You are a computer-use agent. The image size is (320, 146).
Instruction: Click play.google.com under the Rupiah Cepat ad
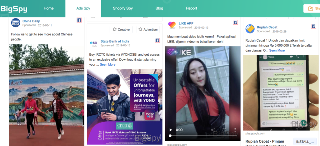pos(255,133)
